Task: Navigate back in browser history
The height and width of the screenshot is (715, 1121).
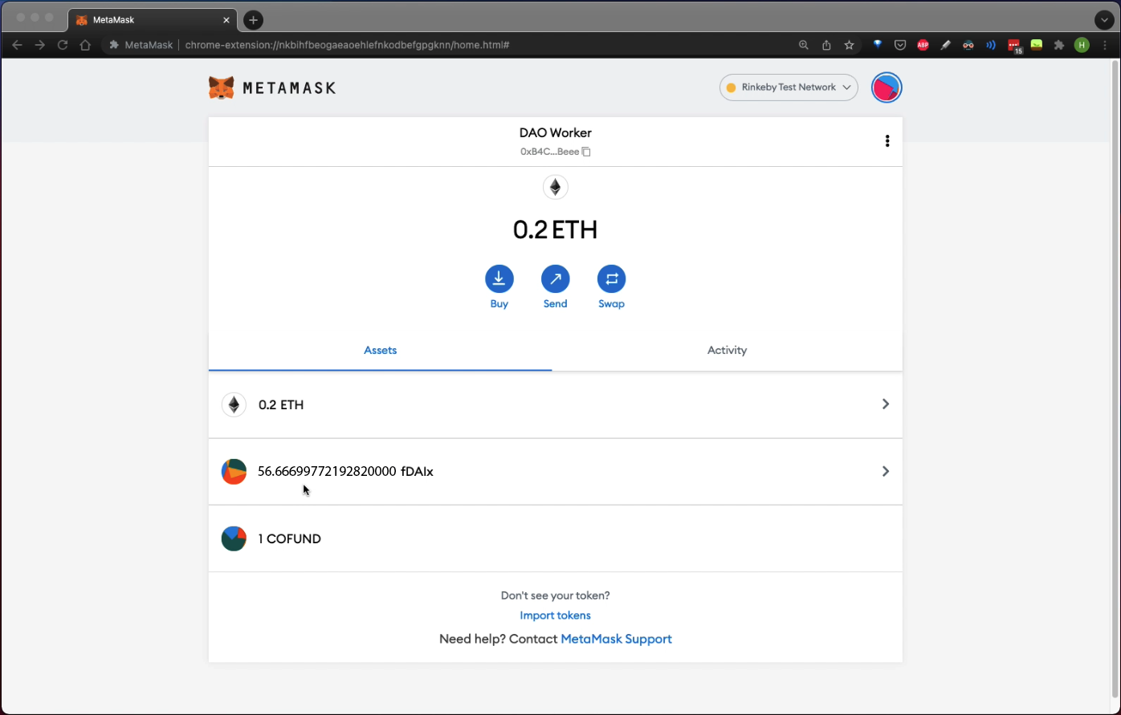Action: point(18,45)
